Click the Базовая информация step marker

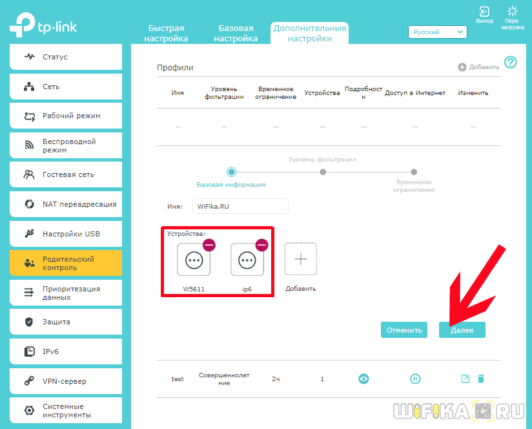click(231, 172)
